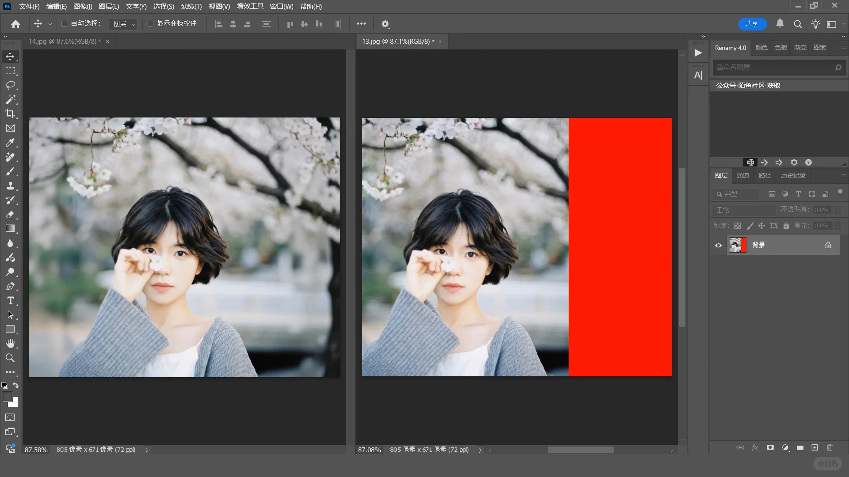Open the 正常 blend mode dropdown
849x477 pixels.
coord(744,210)
